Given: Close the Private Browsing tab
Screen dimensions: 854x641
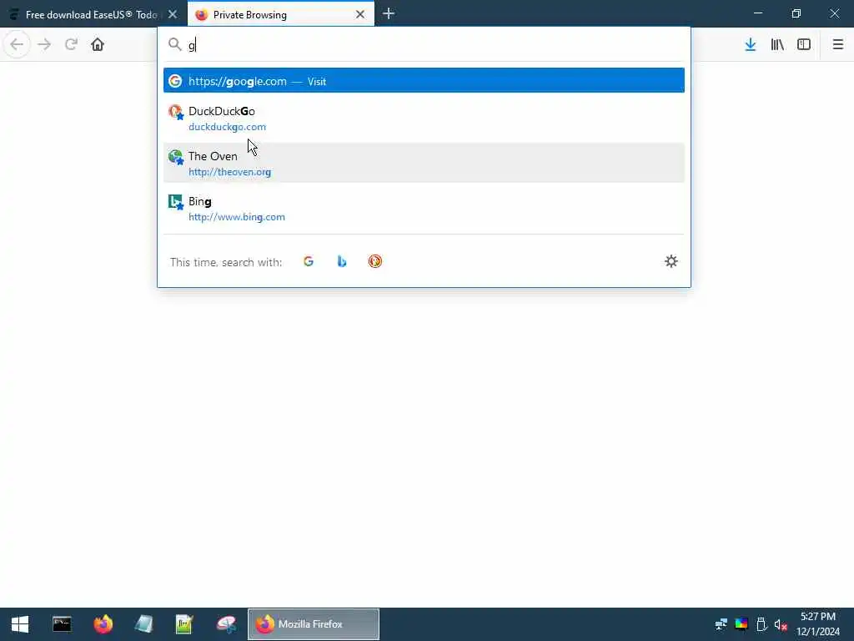Looking at the screenshot, I should pos(360,15).
